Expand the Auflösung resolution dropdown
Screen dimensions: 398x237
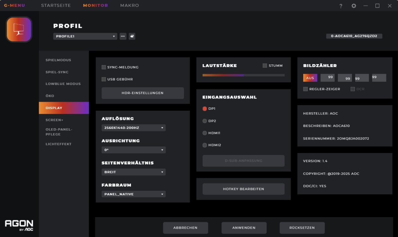click(x=133, y=128)
